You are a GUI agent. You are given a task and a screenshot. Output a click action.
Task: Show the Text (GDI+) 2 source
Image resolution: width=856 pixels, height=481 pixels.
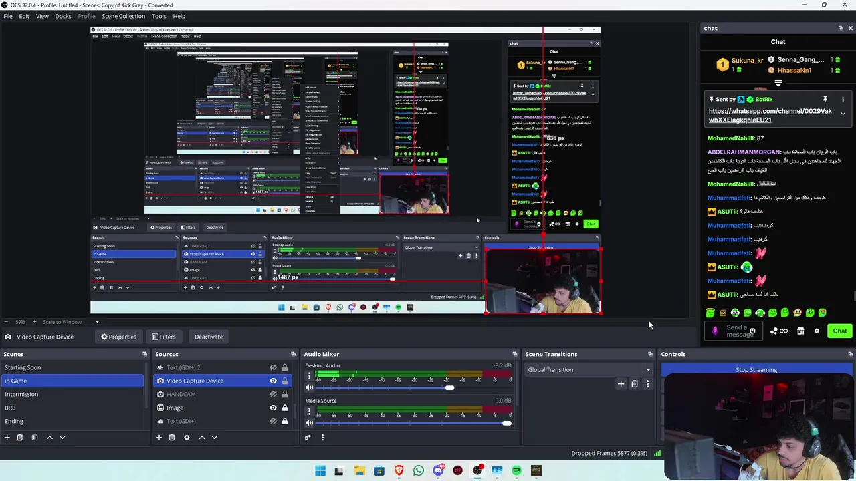pyautogui.click(x=273, y=367)
